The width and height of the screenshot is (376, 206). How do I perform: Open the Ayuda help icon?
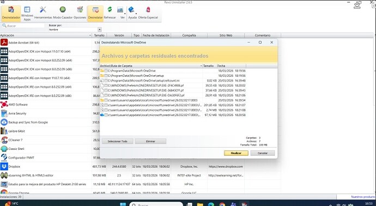[x=131, y=10]
